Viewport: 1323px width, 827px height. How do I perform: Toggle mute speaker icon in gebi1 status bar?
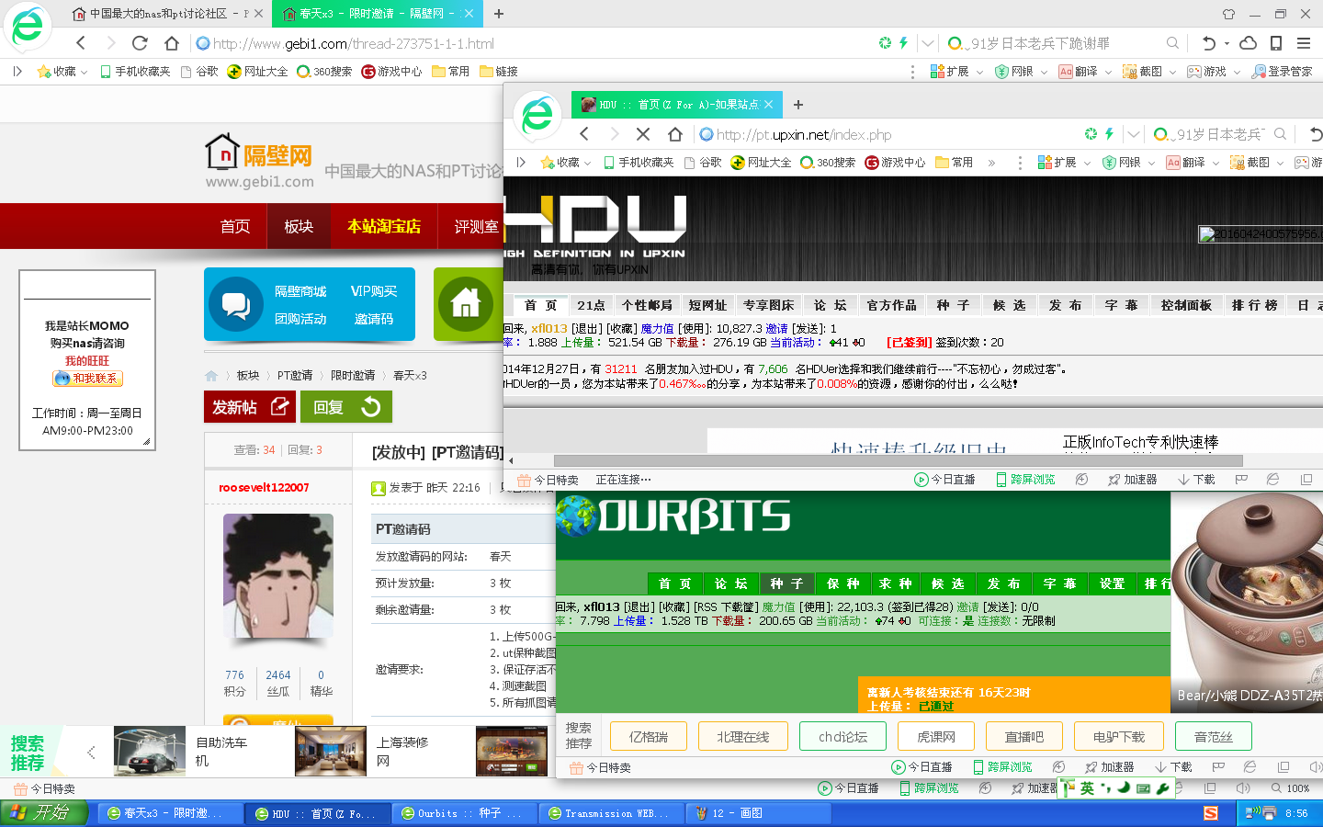pos(1243,788)
